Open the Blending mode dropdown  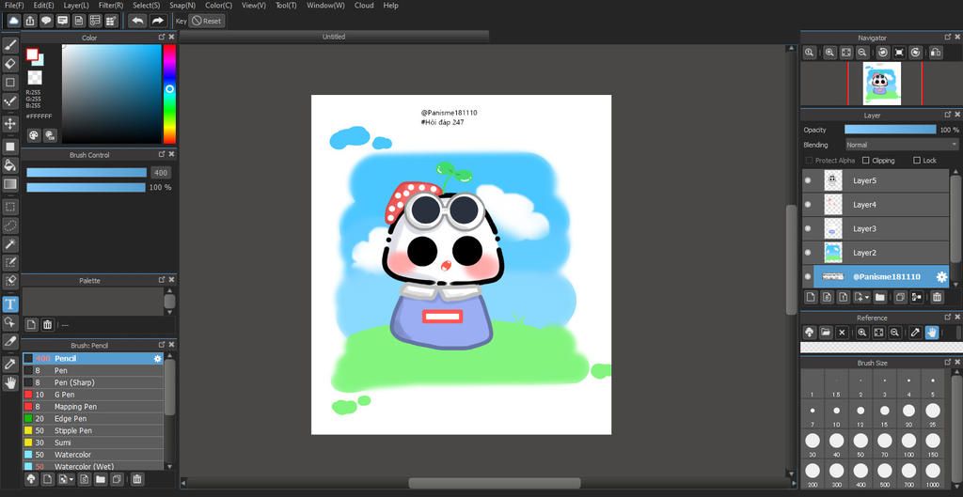900,145
